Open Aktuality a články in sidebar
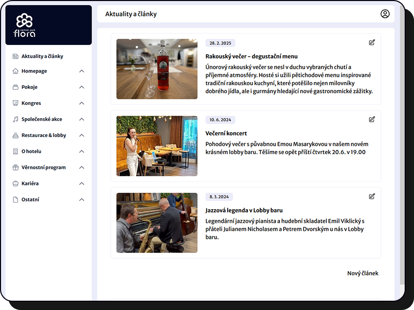The width and height of the screenshot is (414, 310). pos(42,56)
